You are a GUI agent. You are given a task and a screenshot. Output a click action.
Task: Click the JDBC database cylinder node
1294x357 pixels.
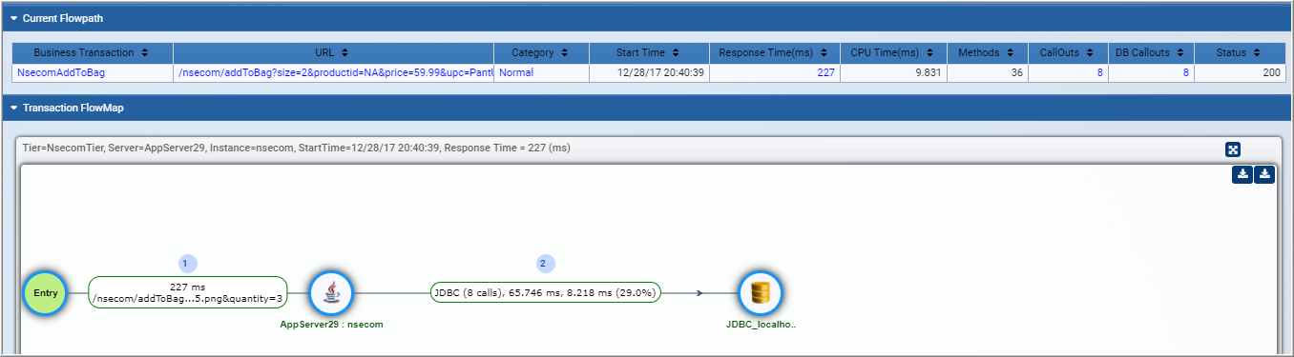tap(761, 293)
